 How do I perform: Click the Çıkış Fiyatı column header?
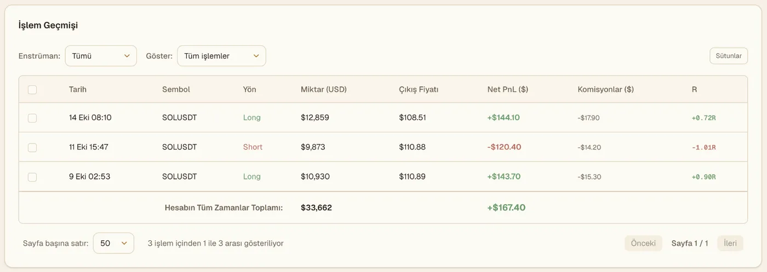click(419, 89)
